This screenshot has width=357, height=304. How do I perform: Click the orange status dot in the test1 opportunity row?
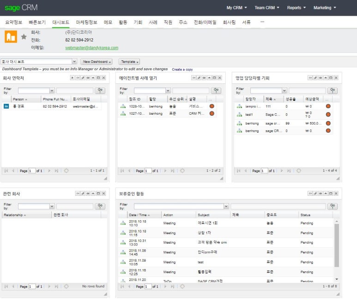(x=328, y=114)
